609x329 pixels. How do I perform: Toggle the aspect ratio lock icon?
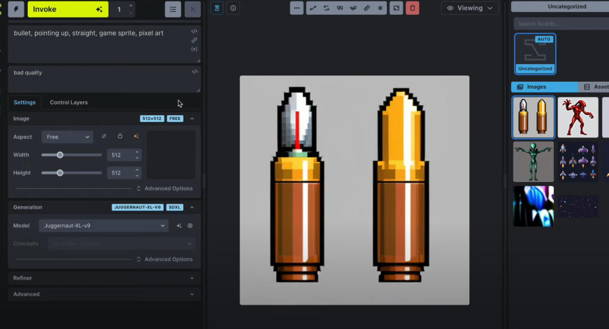120,136
